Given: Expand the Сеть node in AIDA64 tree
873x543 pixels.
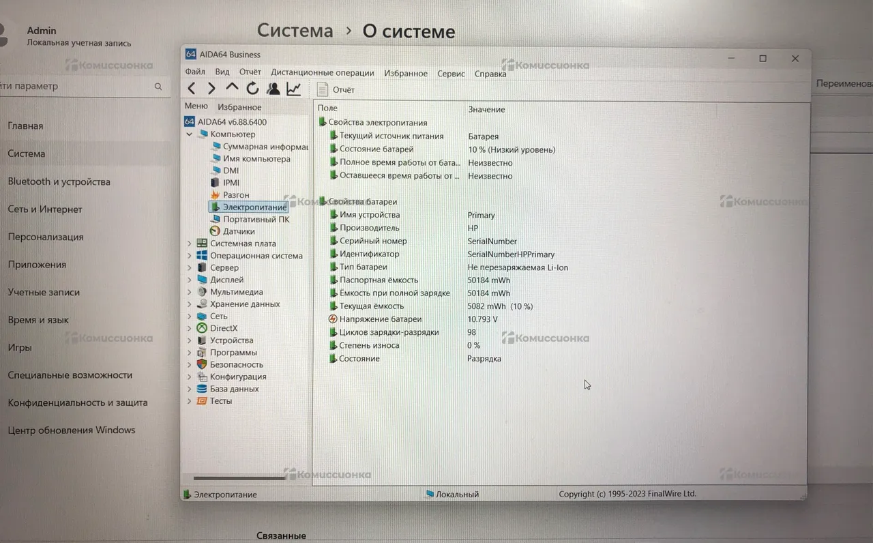Looking at the screenshot, I should tap(190, 317).
